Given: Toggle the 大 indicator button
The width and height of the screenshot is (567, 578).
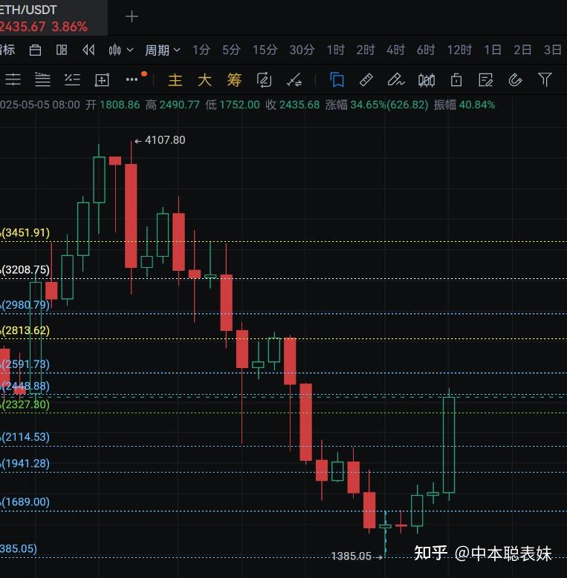Looking at the screenshot, I should pos(204,80).
